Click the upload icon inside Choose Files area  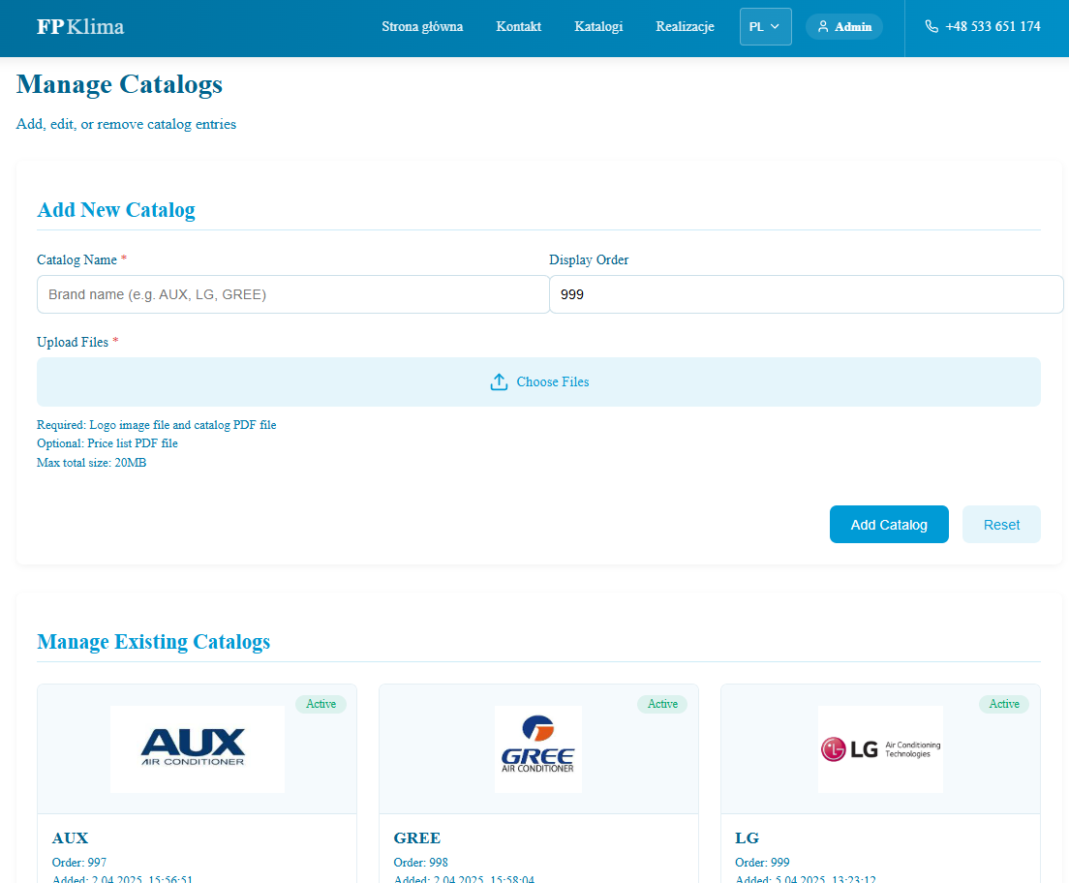click(499, 381)
